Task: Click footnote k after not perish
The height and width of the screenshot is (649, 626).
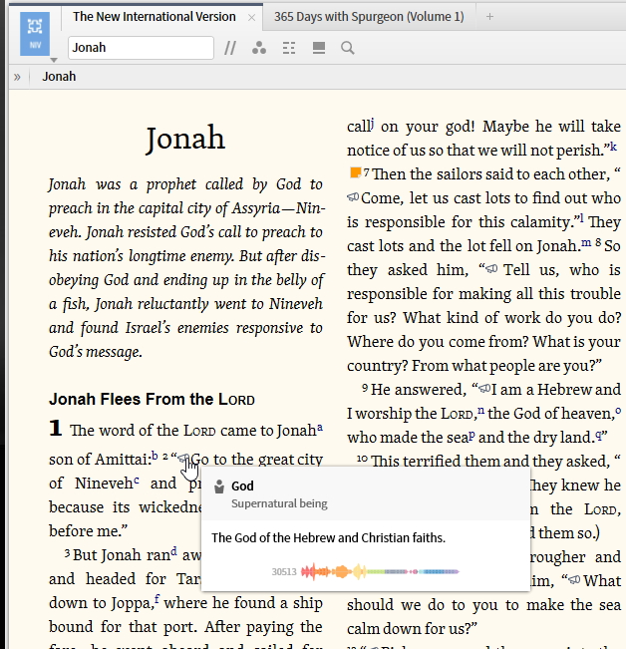Action: (x=614, y=147)
